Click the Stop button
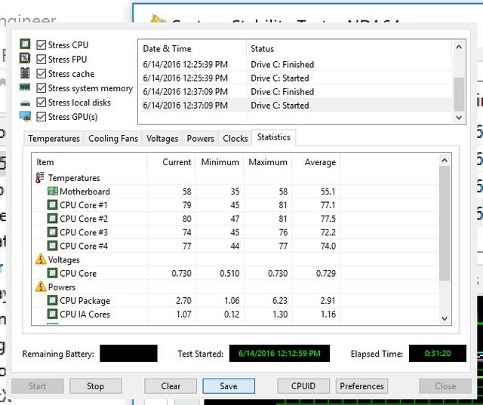483x405 pixels. coord(96,386)
